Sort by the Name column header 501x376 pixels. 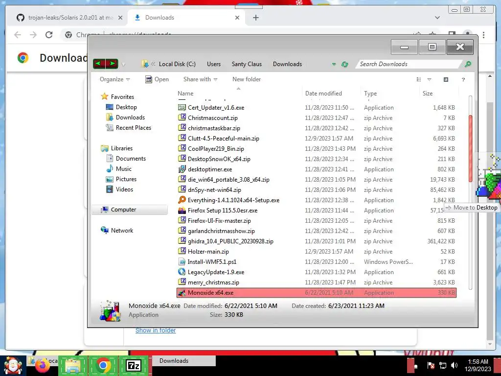pos(185,94)
